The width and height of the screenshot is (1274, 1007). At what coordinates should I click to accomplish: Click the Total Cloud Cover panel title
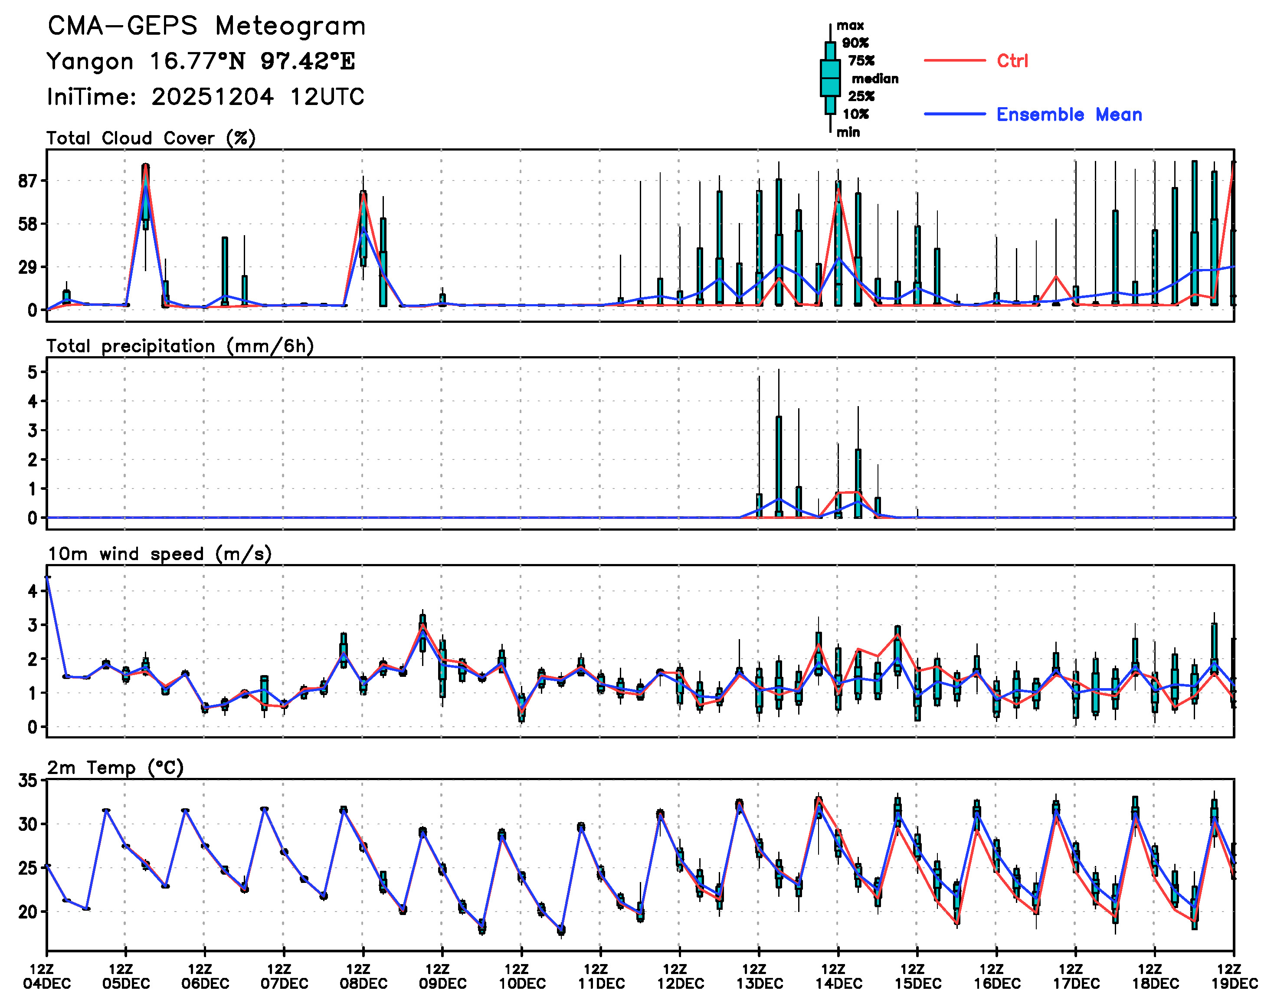click(151, 138)
